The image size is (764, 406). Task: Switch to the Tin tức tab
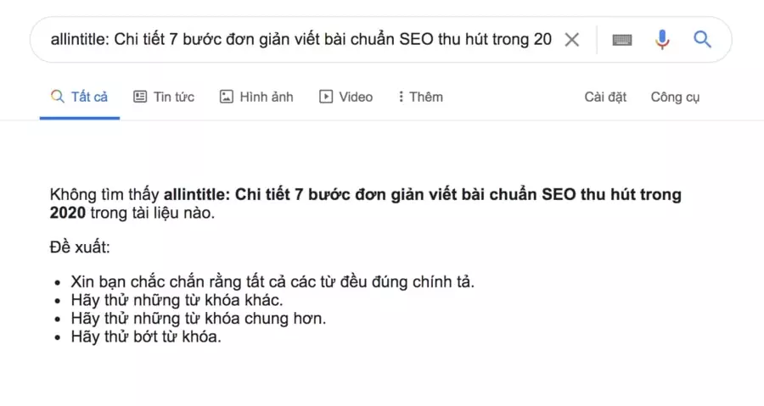pyautogui.click(x=173, y=97)
